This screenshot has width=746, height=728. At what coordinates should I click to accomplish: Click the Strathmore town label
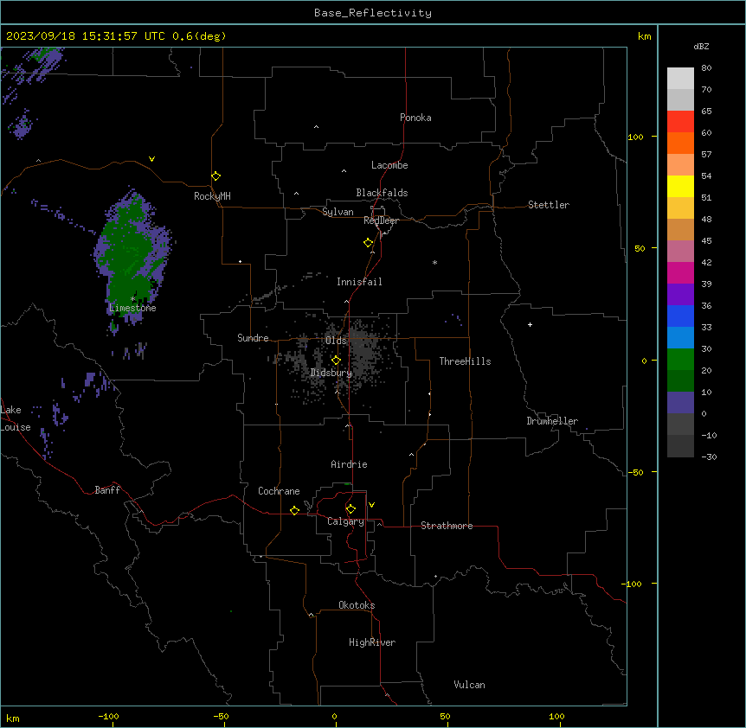(447, 526)
